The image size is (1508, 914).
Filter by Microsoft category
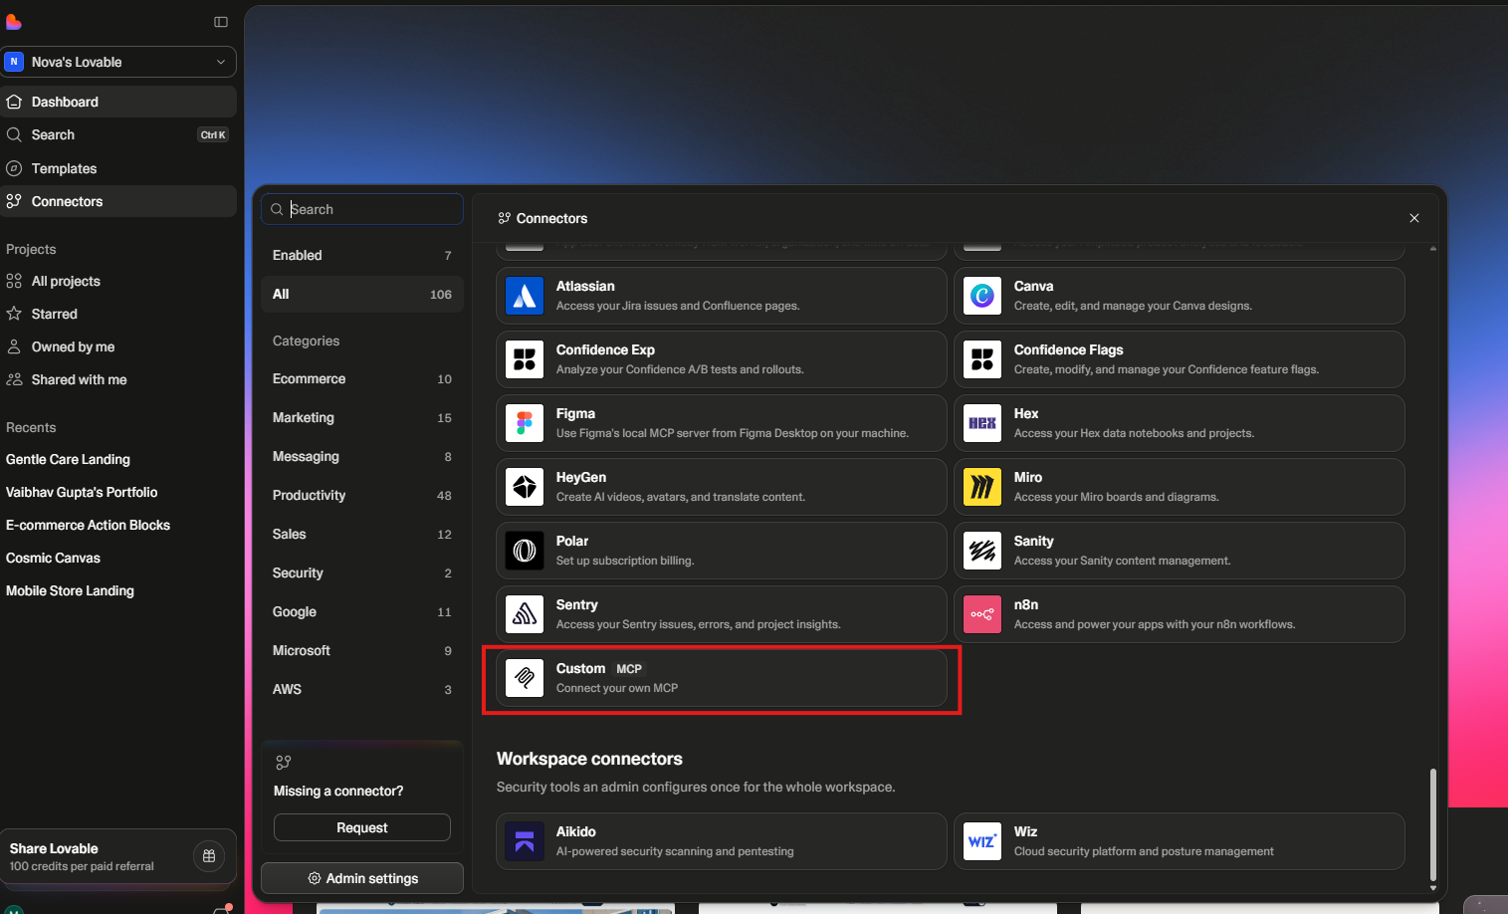[x=362, y=650]
